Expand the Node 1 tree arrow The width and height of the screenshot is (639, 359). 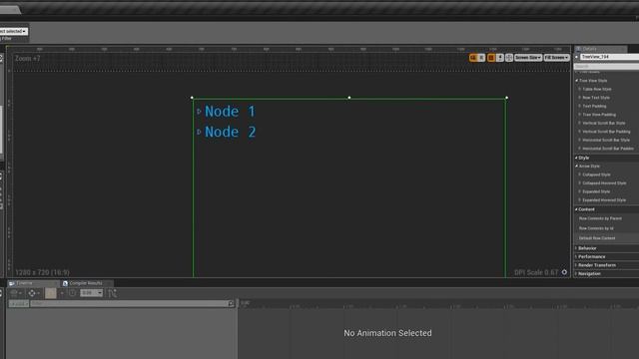(199, 111)
